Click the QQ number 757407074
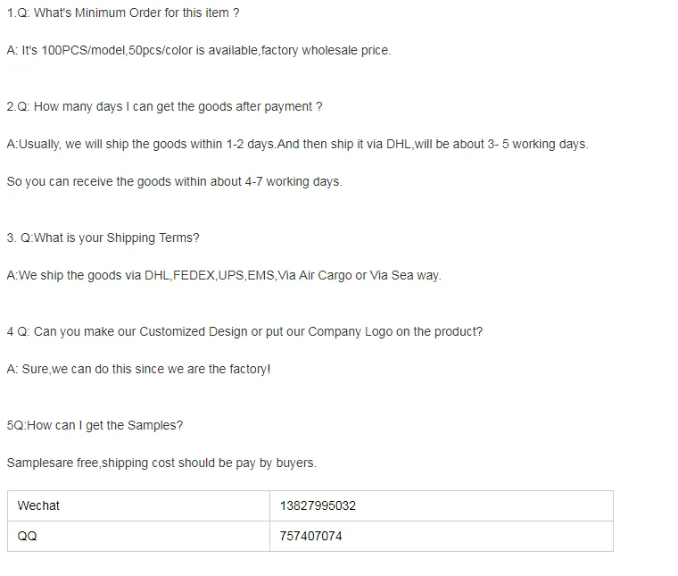678x576 pixels. point(310,536)
